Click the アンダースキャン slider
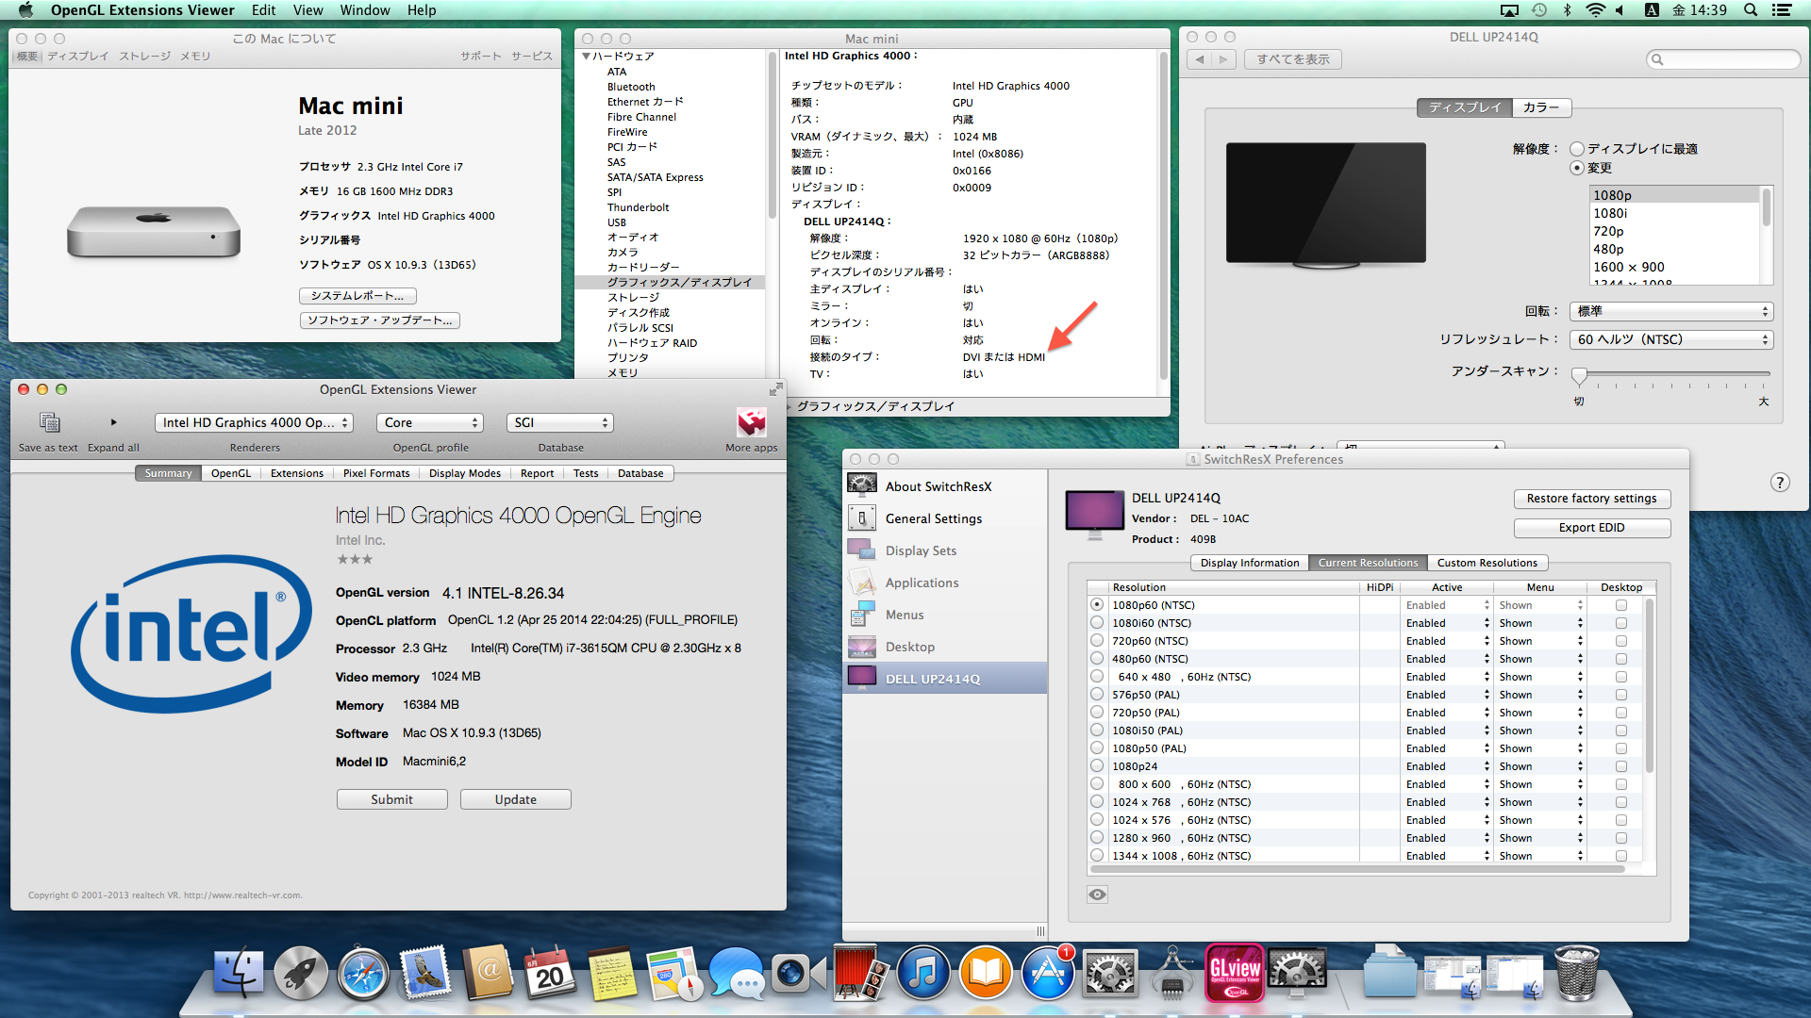Image resolution: width=1811 pixels, height=1018 pixels. [1579, 375]
